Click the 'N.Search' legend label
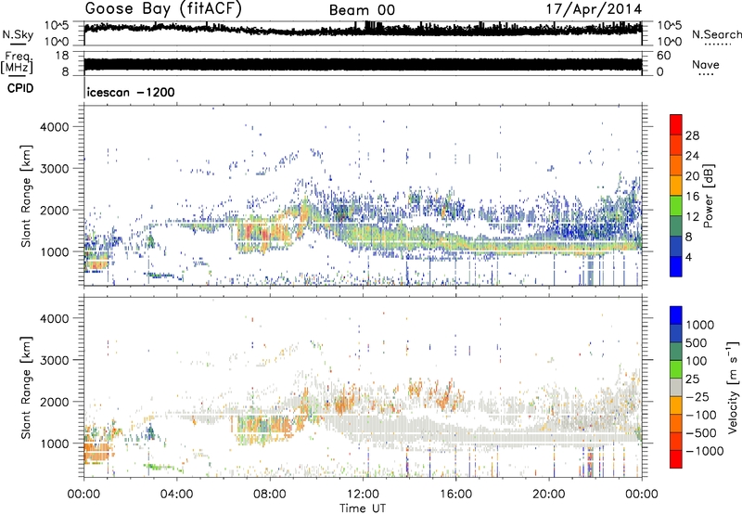 pos(716,34)
